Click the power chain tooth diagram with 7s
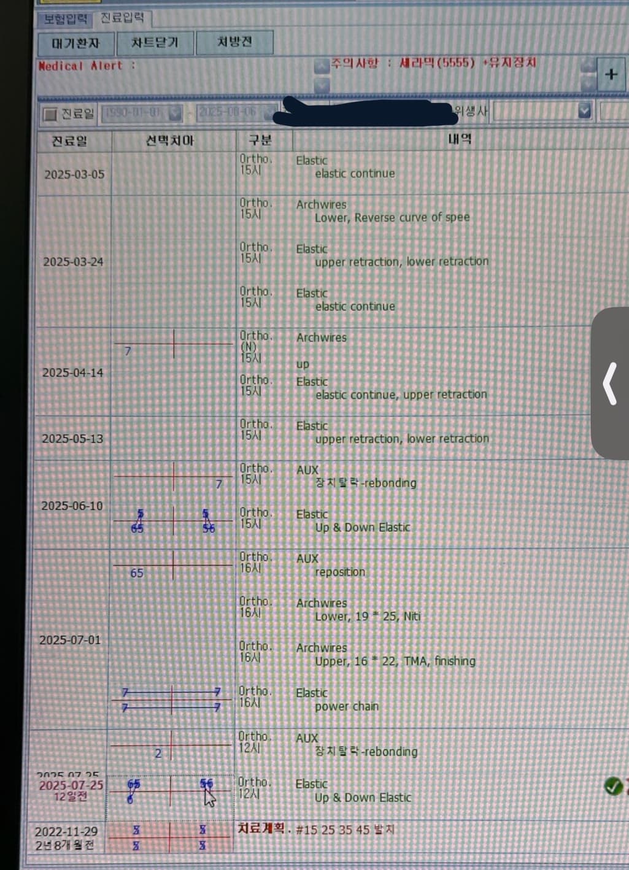Image resolution: width=629 pixels, height=870 pixels. pyautogui.click(x=172, y=700)
